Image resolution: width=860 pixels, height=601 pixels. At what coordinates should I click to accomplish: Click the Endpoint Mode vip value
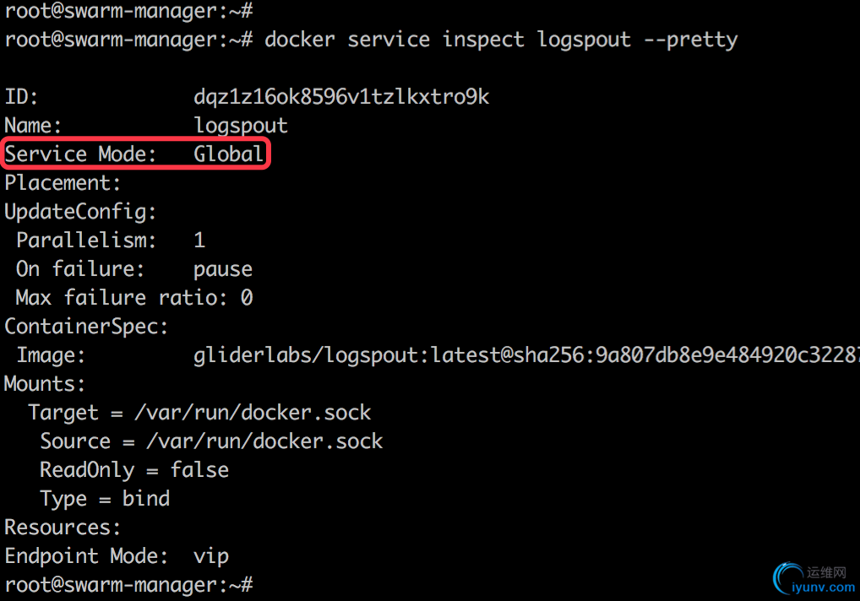tap(211, 556)
